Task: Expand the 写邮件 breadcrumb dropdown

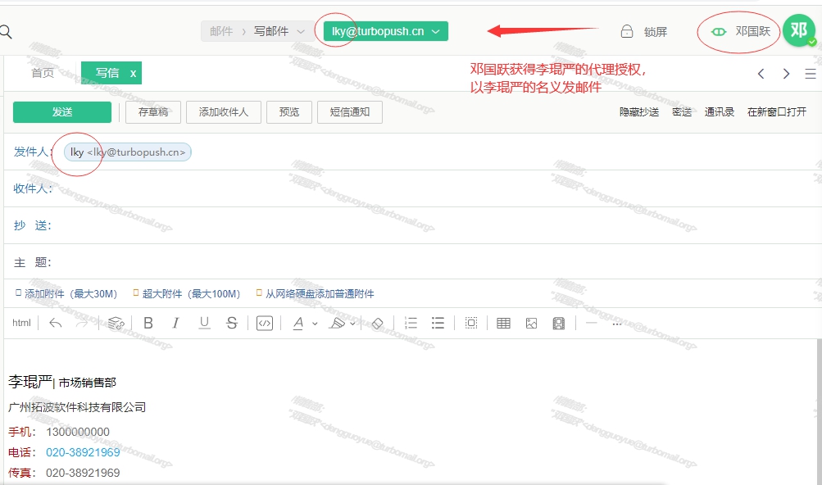Action: pyautogui.click(x=301, y=32)
